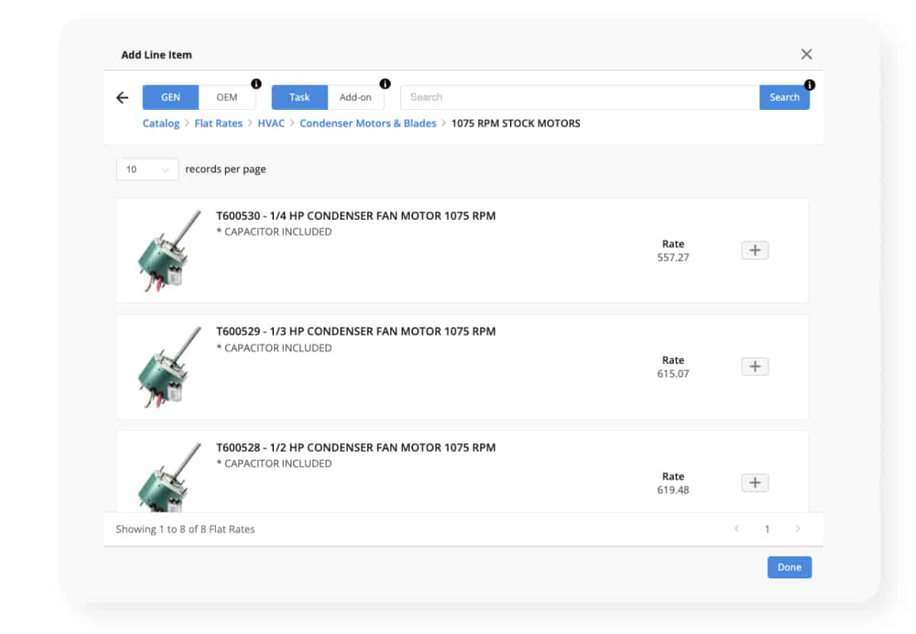Screen dimensions: 916x634
Task: Switch to Add-on items view
Action: tap(356, 97)
